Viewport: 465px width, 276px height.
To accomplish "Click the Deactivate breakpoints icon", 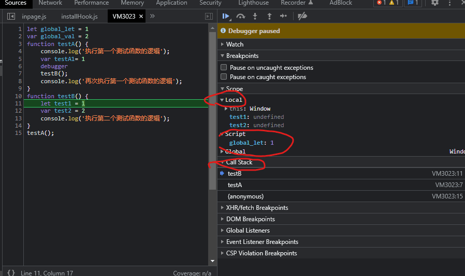I will coord(303,17).
